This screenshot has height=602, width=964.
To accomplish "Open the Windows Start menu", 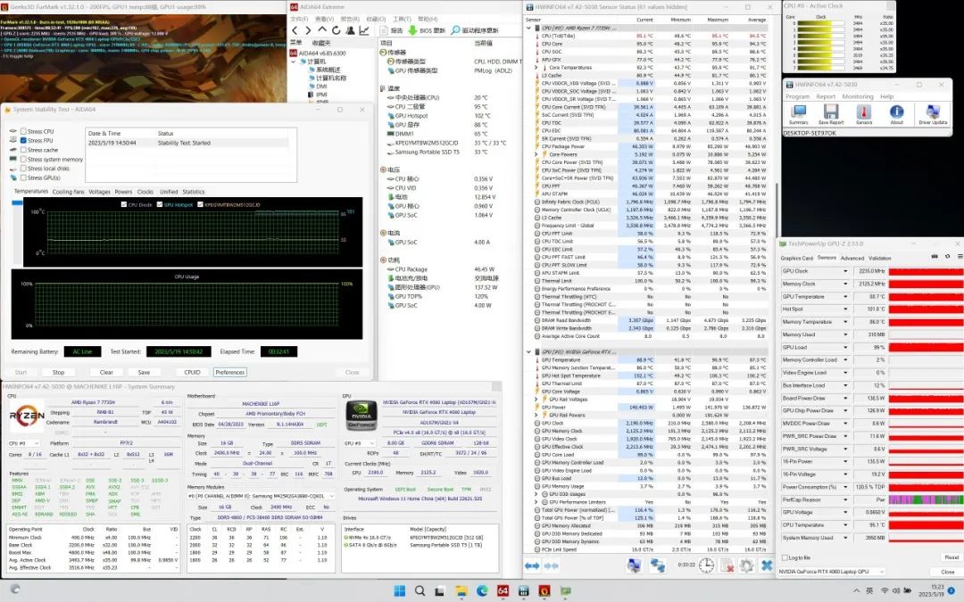I will click(x=399, y=590).
